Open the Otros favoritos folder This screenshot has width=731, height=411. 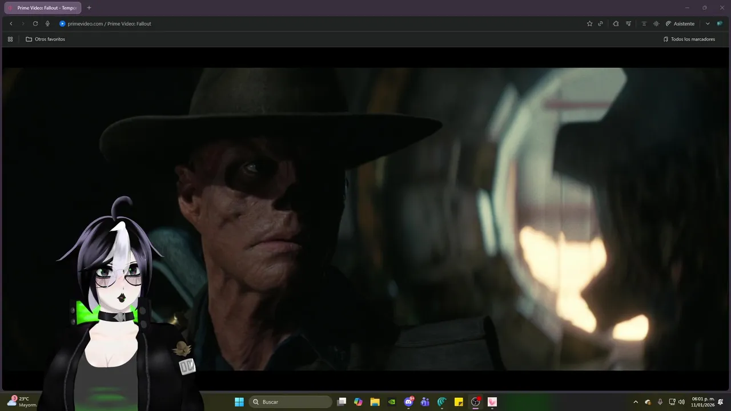[x=45, y=39]
